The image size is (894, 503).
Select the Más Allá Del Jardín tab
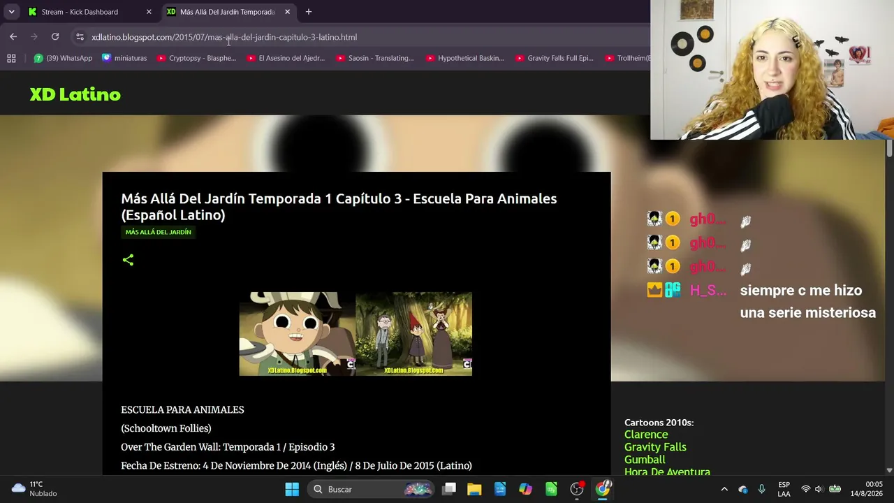(228, 12)
